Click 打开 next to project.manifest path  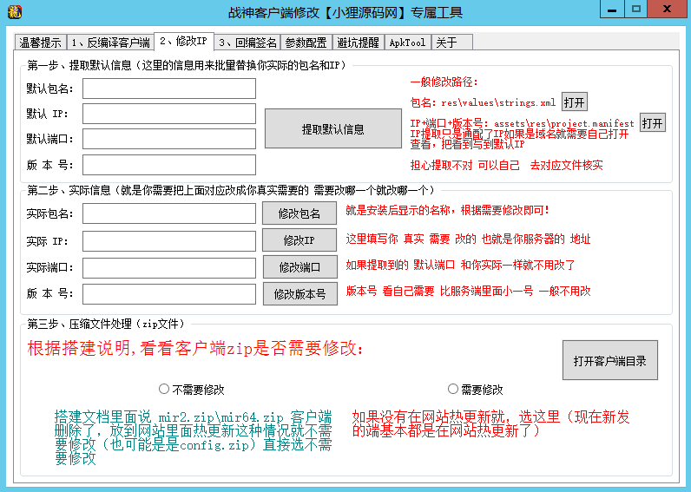pos(652,122)
